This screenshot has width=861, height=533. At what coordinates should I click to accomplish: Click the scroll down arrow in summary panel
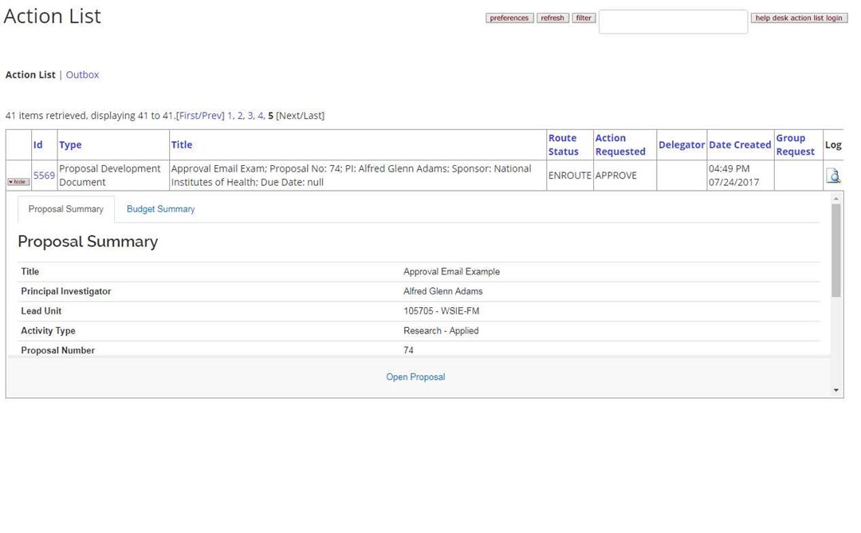click(x=836, y=390)
